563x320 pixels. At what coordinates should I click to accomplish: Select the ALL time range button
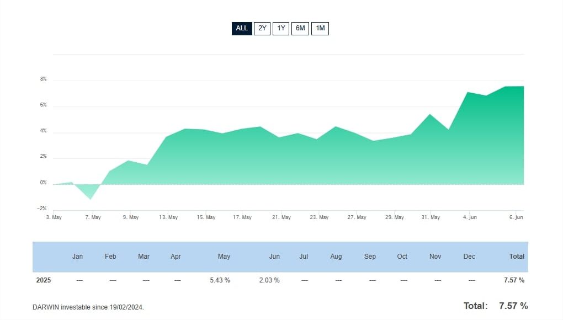point(241,28)
